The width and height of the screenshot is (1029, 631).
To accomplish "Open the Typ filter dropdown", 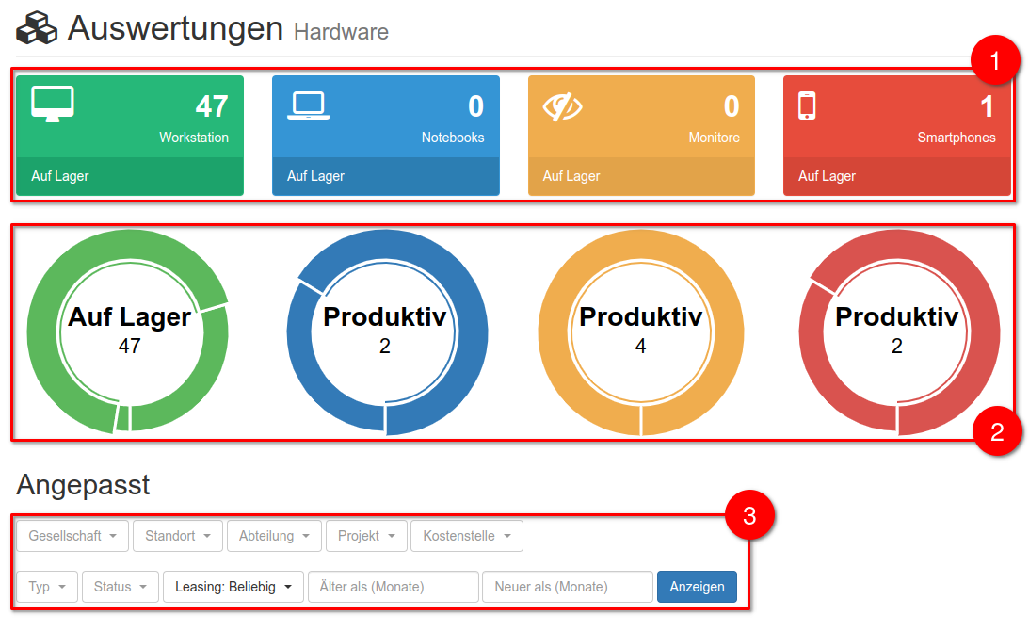I will [x=47, y=587].
